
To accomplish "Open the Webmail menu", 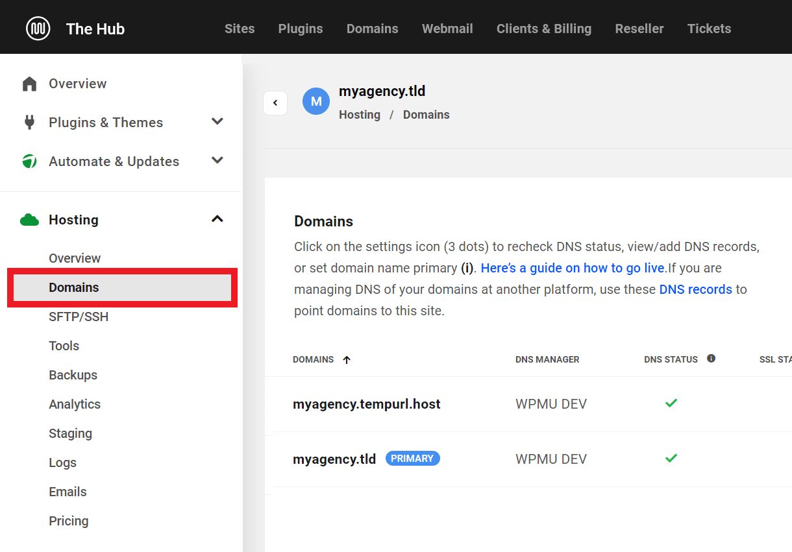I will pyautogui.click(x=447, y=29).
